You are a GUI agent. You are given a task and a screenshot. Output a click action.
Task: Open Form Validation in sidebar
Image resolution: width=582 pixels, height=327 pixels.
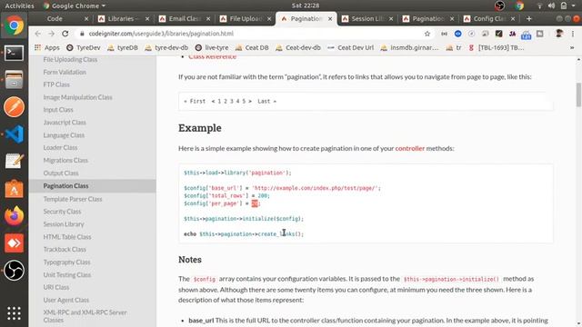point(65,72)
